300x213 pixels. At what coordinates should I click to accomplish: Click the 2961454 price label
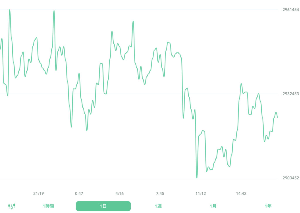pos(290,9)
